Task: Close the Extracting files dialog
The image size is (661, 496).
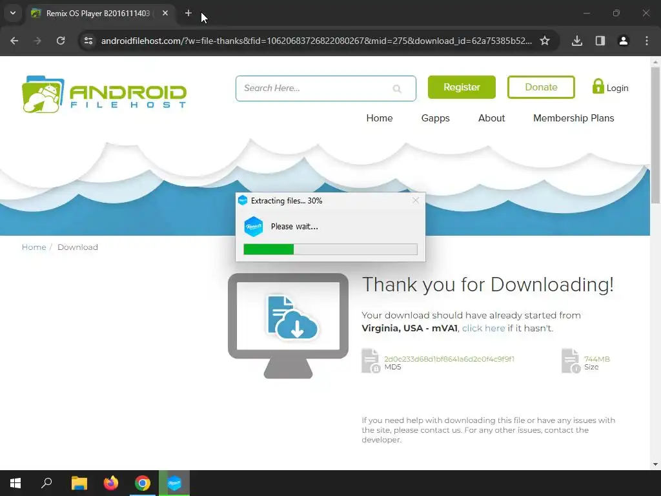Action: tap(416, 200)
